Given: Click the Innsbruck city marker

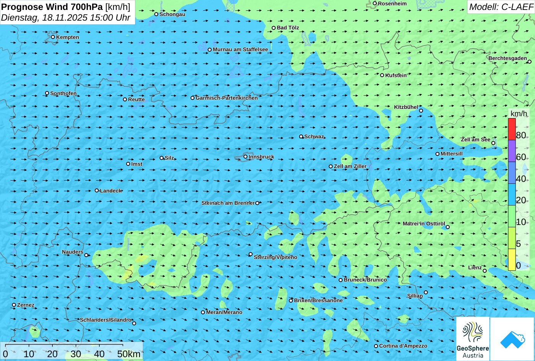Looking at the screenshot, I should pyautogui.click(x=245, y=157).
